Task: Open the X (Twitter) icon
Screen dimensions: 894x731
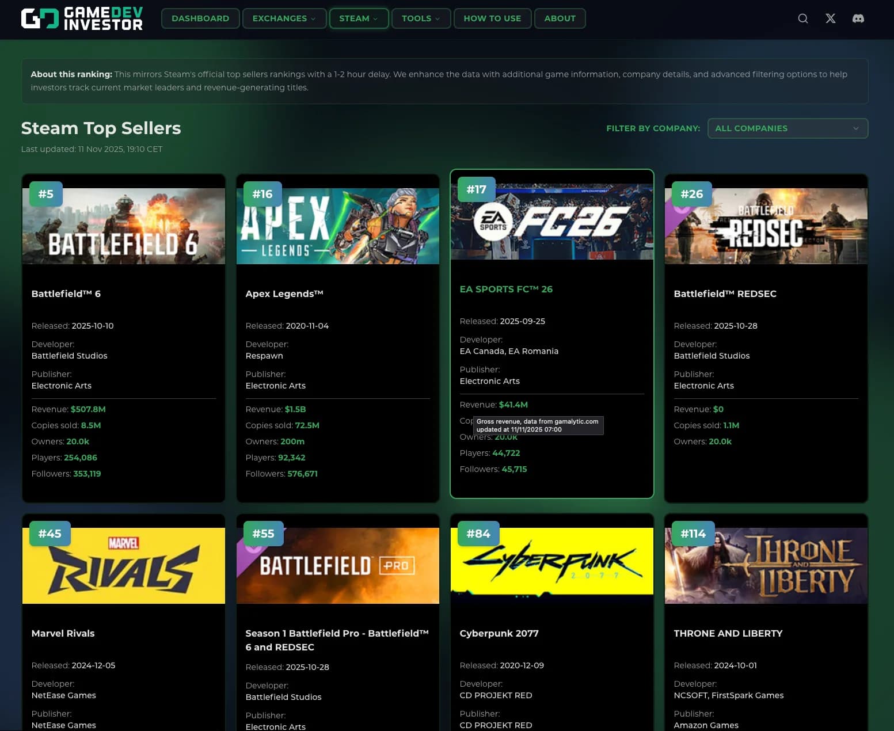Action: [830, 18]
